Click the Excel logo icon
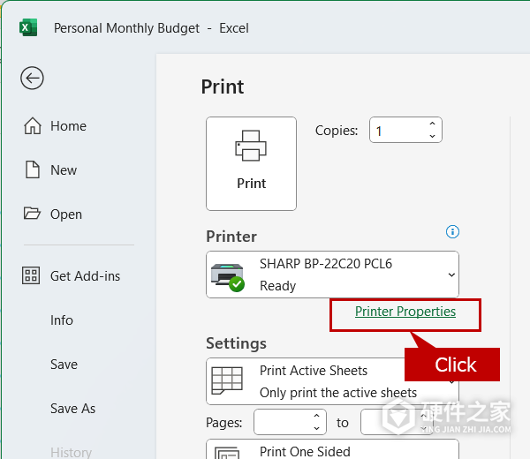The image size is (530, 459). [28, 27]
